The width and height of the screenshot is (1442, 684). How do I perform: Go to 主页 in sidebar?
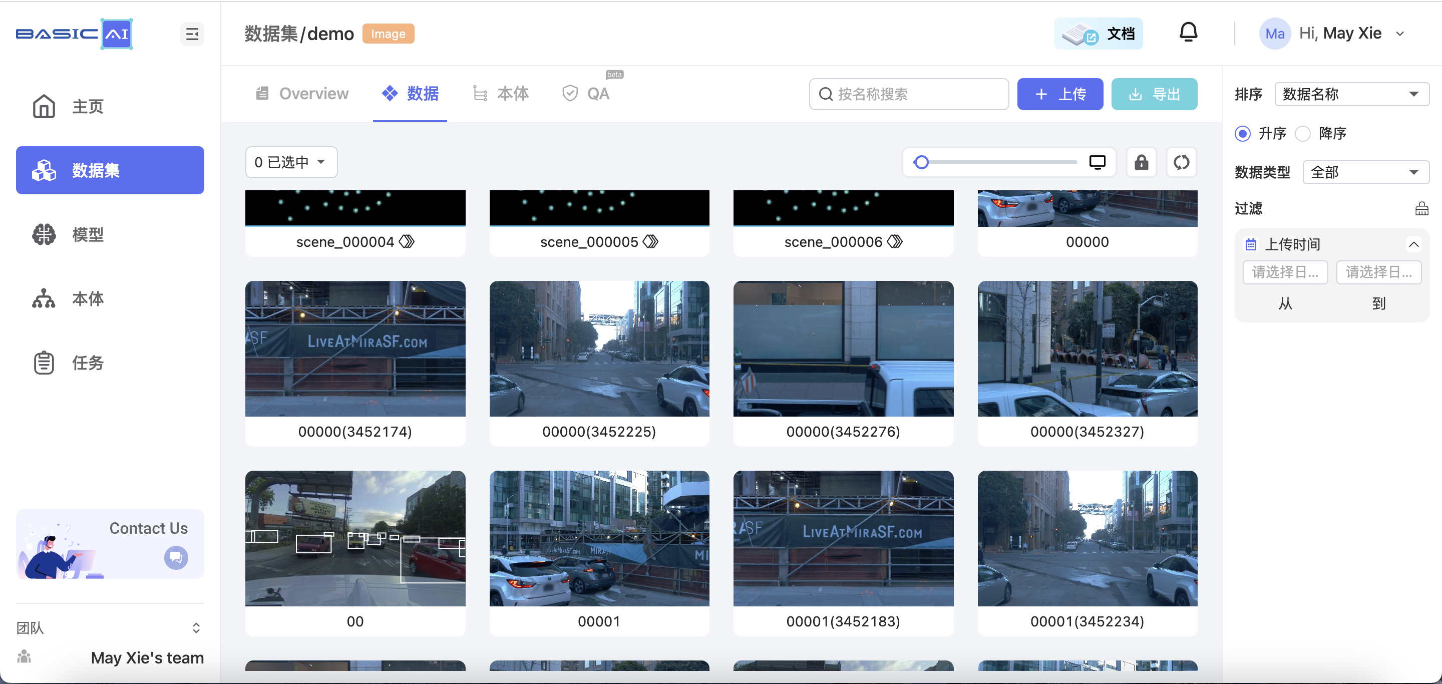(x=110, y=106)
